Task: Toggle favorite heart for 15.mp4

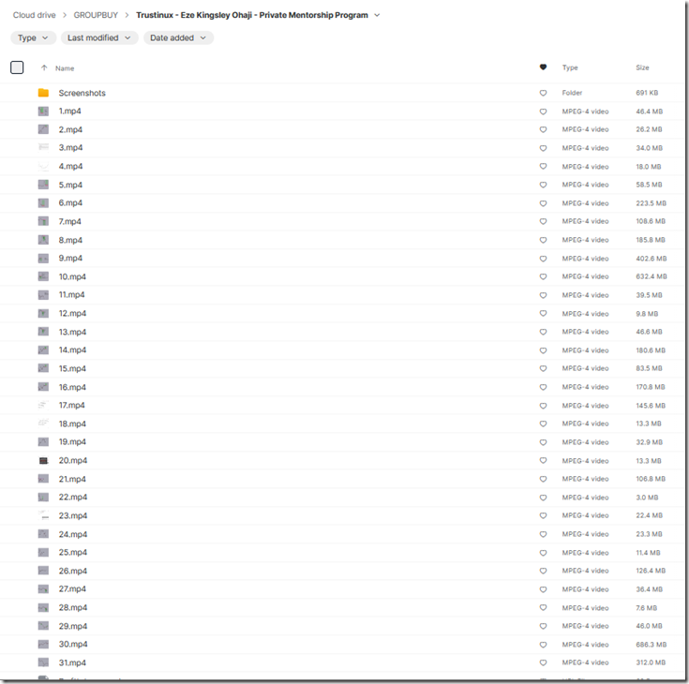Action: coord(543,368)
